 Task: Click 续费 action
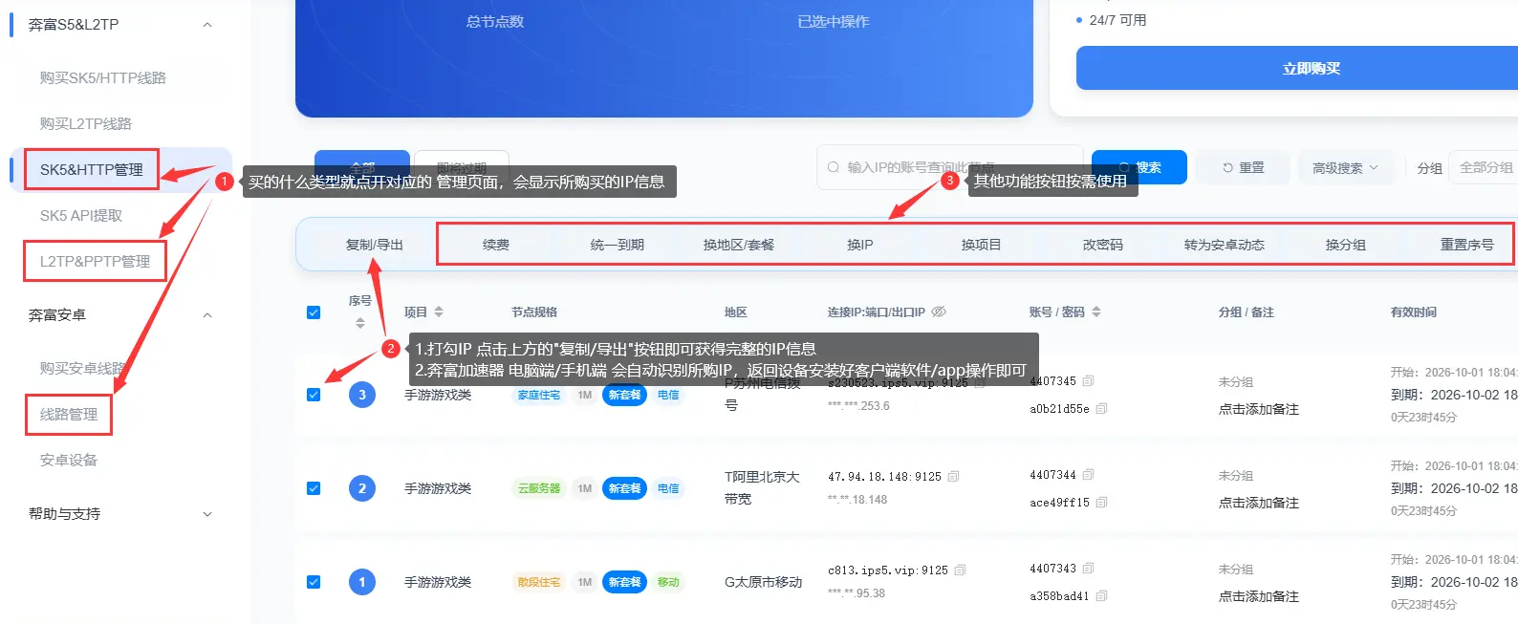496,245
